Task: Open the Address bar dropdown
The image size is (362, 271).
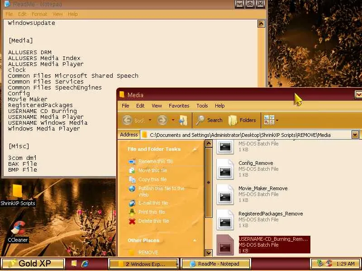Action: pos(355,135)
